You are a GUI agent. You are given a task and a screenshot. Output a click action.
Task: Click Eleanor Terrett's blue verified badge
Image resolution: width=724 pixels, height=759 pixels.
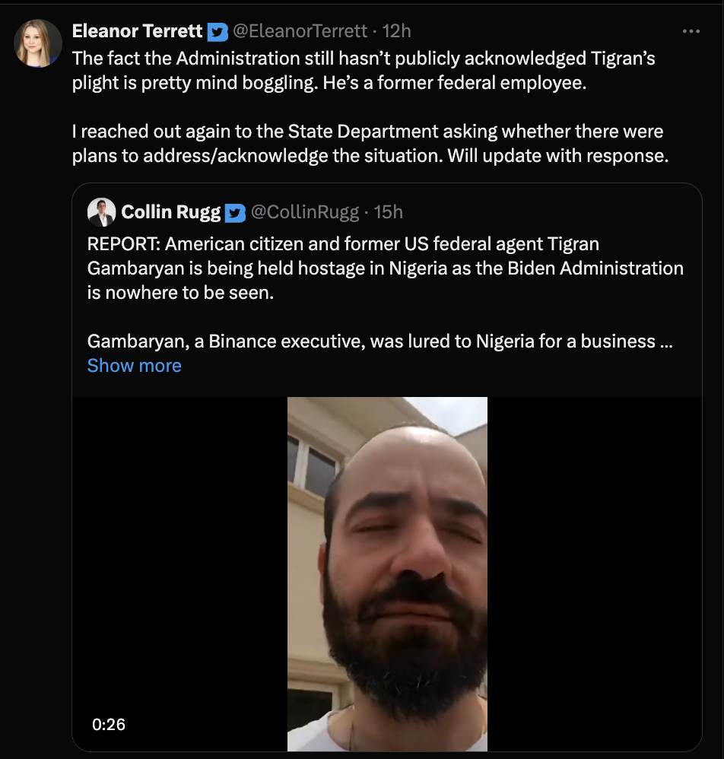218,32
